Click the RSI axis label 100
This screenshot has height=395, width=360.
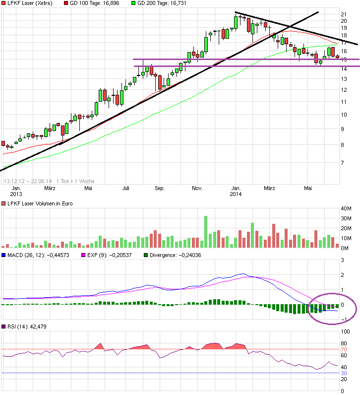click(x=346, y=332)
